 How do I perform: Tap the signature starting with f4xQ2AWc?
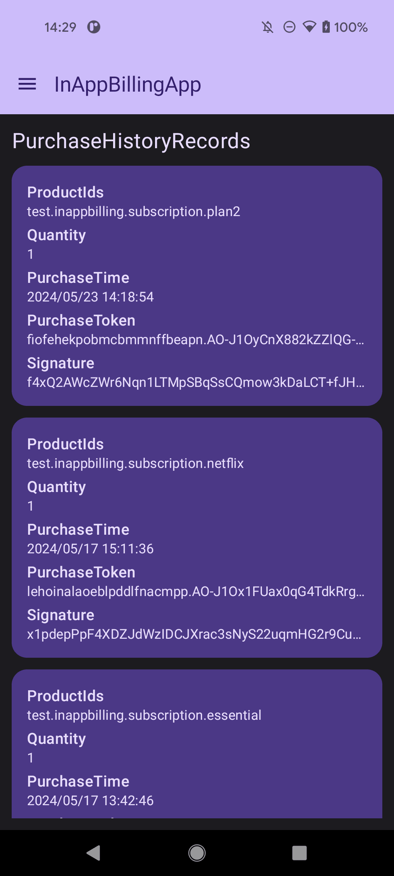click(x=196, y=383)
